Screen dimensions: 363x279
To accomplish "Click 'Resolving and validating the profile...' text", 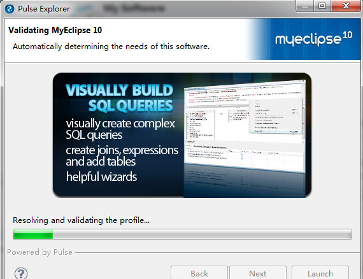I will [81, 220].
